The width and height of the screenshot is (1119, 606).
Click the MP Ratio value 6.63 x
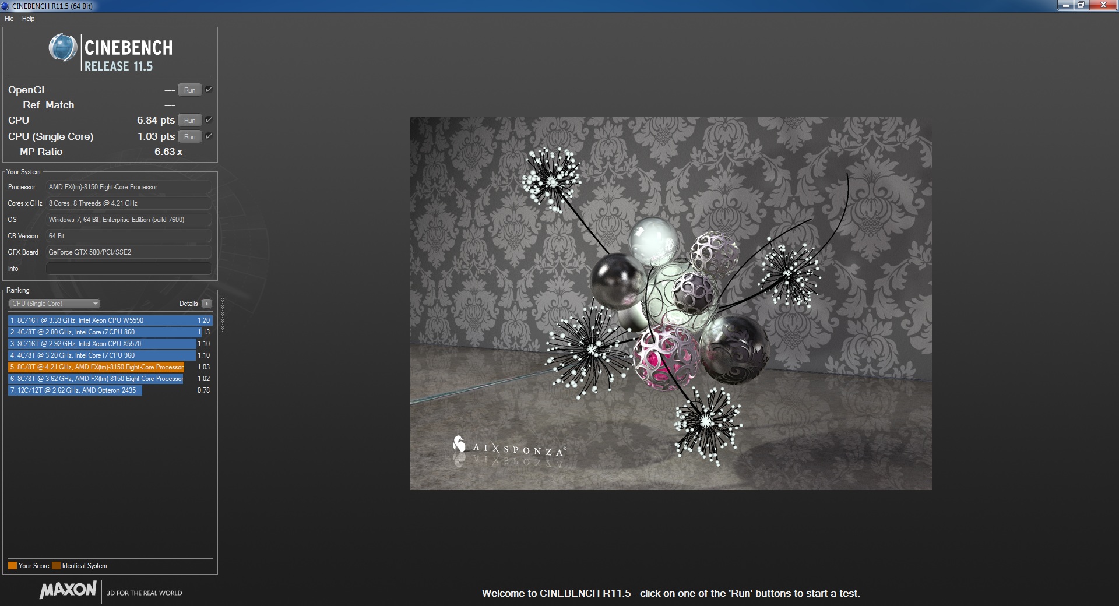[x=168, y=151]
